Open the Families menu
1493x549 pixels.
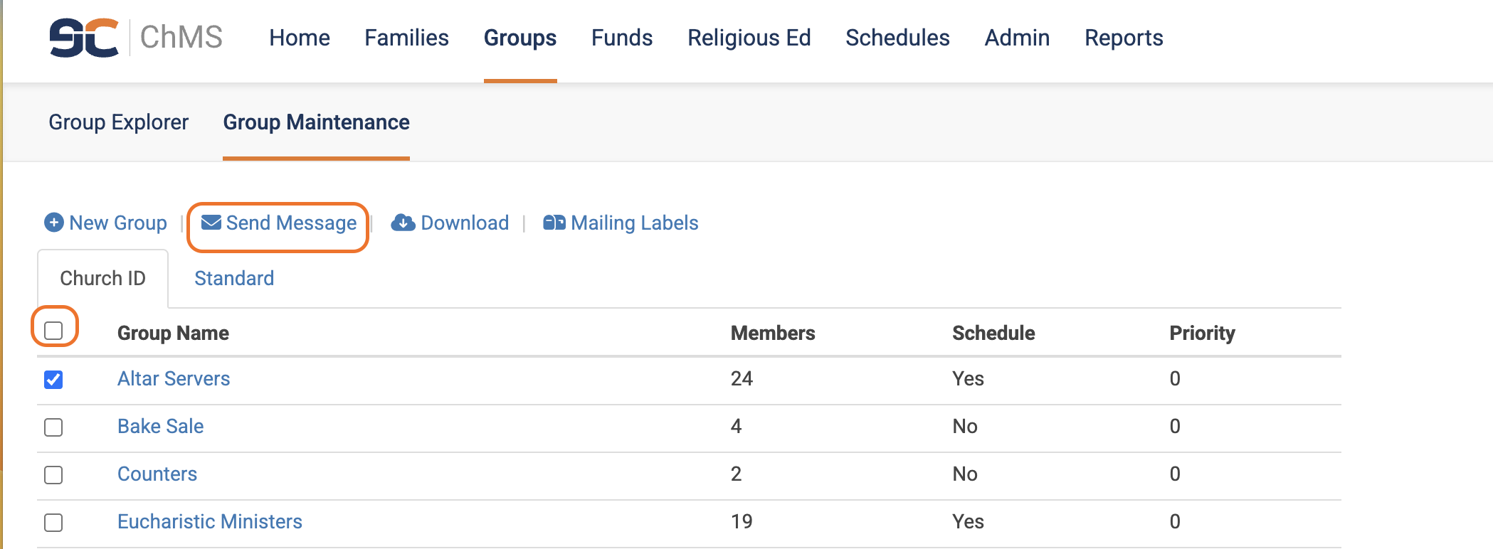(406, 38)
